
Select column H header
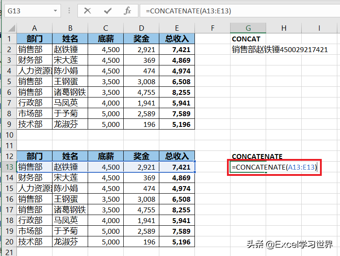pyautogui.click(x=283, y=28)
